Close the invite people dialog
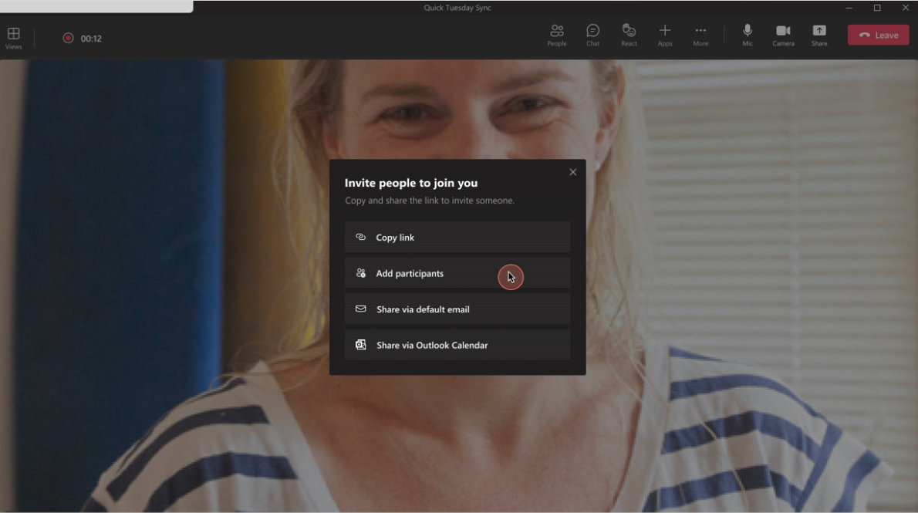Screen dimensions: 918x513 (572, 172)
